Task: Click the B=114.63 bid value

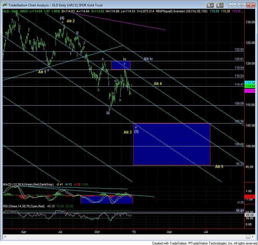Action: 68,11
